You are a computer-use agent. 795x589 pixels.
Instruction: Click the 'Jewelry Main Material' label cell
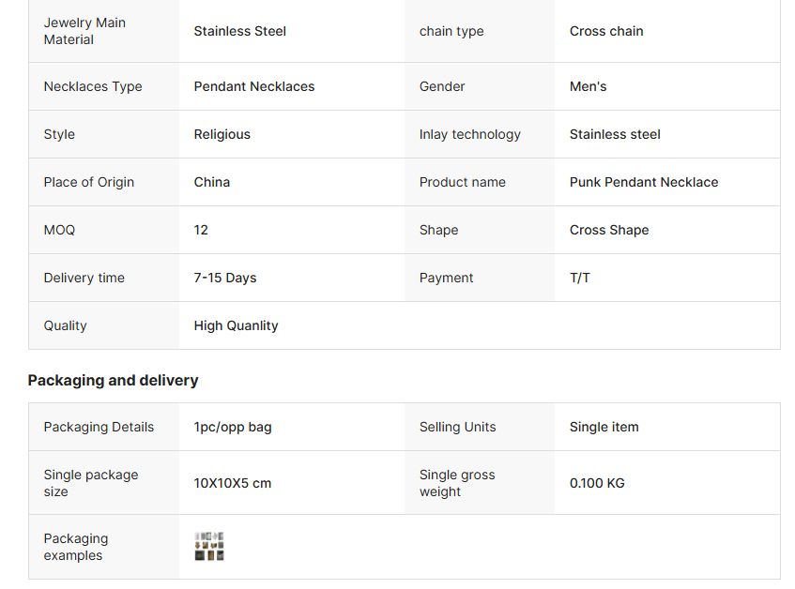[84, 31]
